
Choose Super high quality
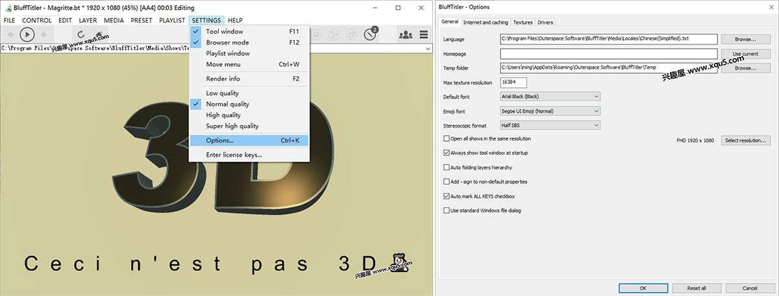(x=250, y=126)
